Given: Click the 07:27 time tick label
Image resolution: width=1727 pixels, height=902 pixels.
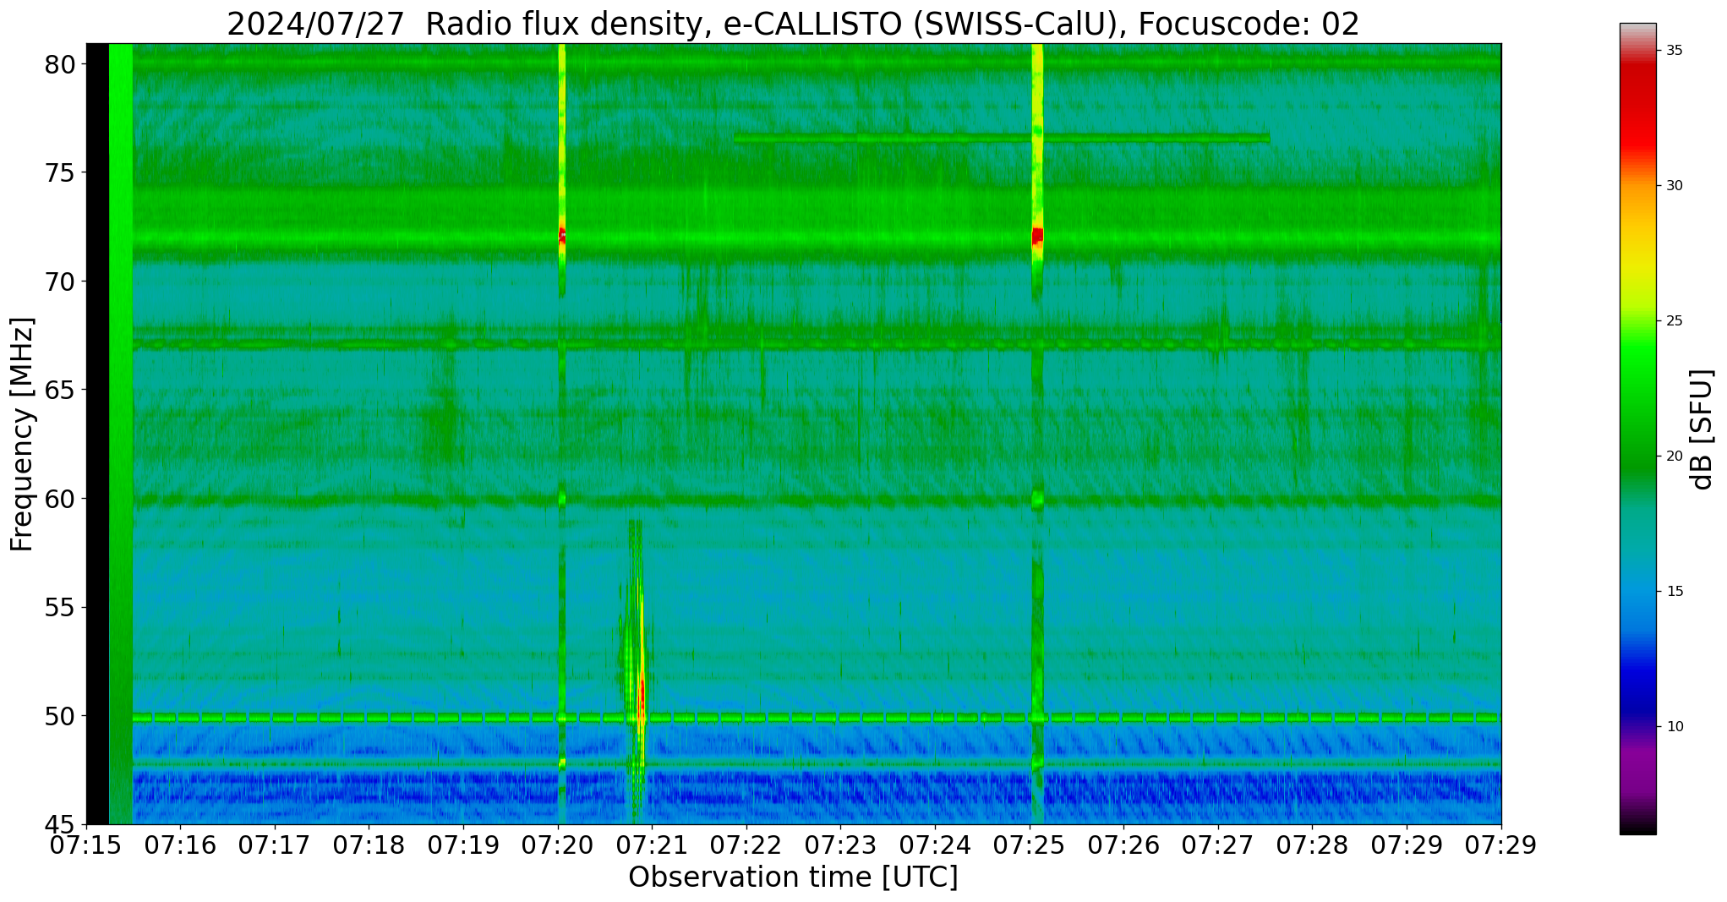Looking at the screenshot, I should pos(1218,845).
